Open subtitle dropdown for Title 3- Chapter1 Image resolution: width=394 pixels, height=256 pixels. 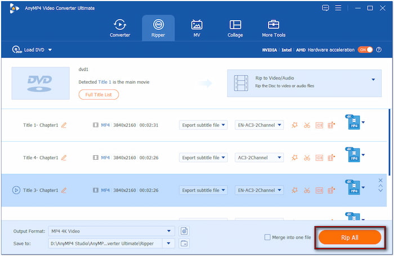pyautogui.click(x=203, y=190)
